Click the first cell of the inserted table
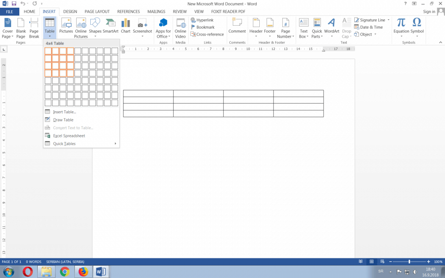445x278 pixels. pyautogui.click(x=148, y=93)
